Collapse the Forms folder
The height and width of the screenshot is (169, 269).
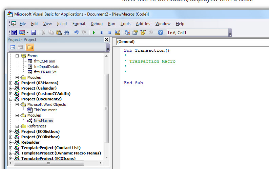(x=17, y=56)
